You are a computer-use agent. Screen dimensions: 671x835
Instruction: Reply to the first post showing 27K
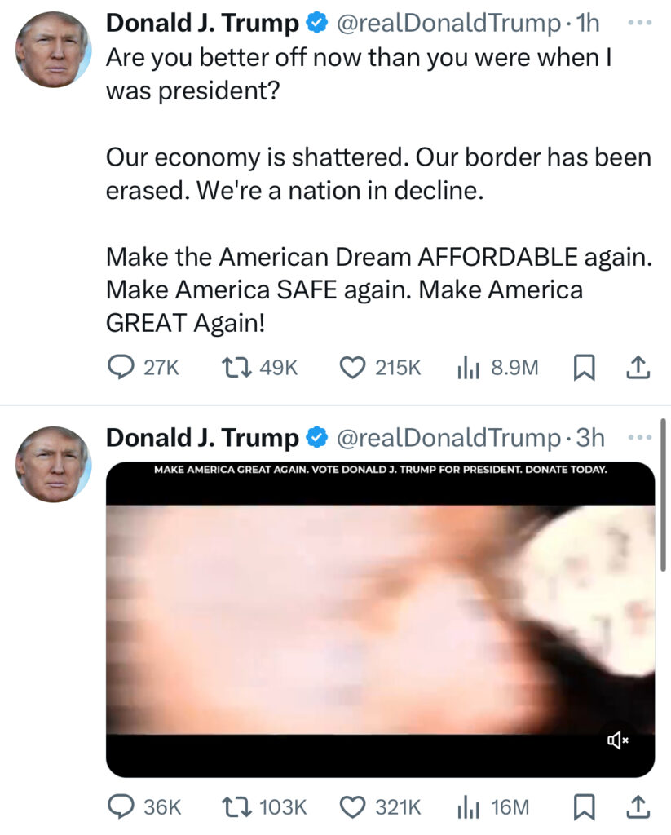point(143,368)
